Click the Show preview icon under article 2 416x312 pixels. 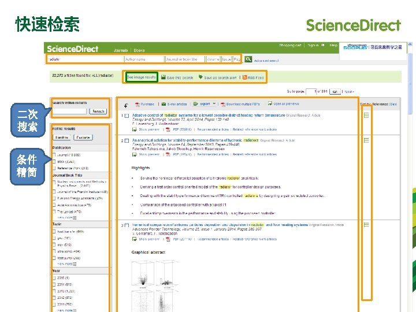click(134, 154)
